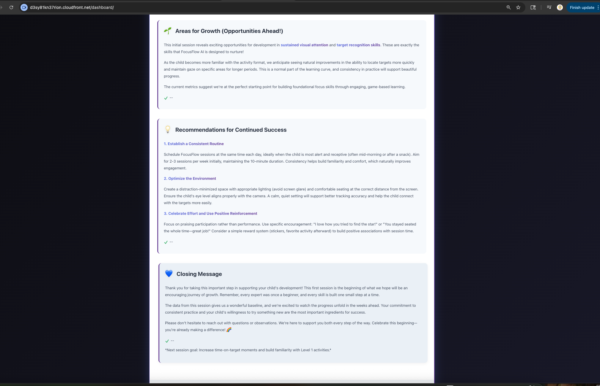The width and height of the screenshot is (600, 386).
Task: Open Chrome three-dot menu
Action: click(x=598, y=7)
